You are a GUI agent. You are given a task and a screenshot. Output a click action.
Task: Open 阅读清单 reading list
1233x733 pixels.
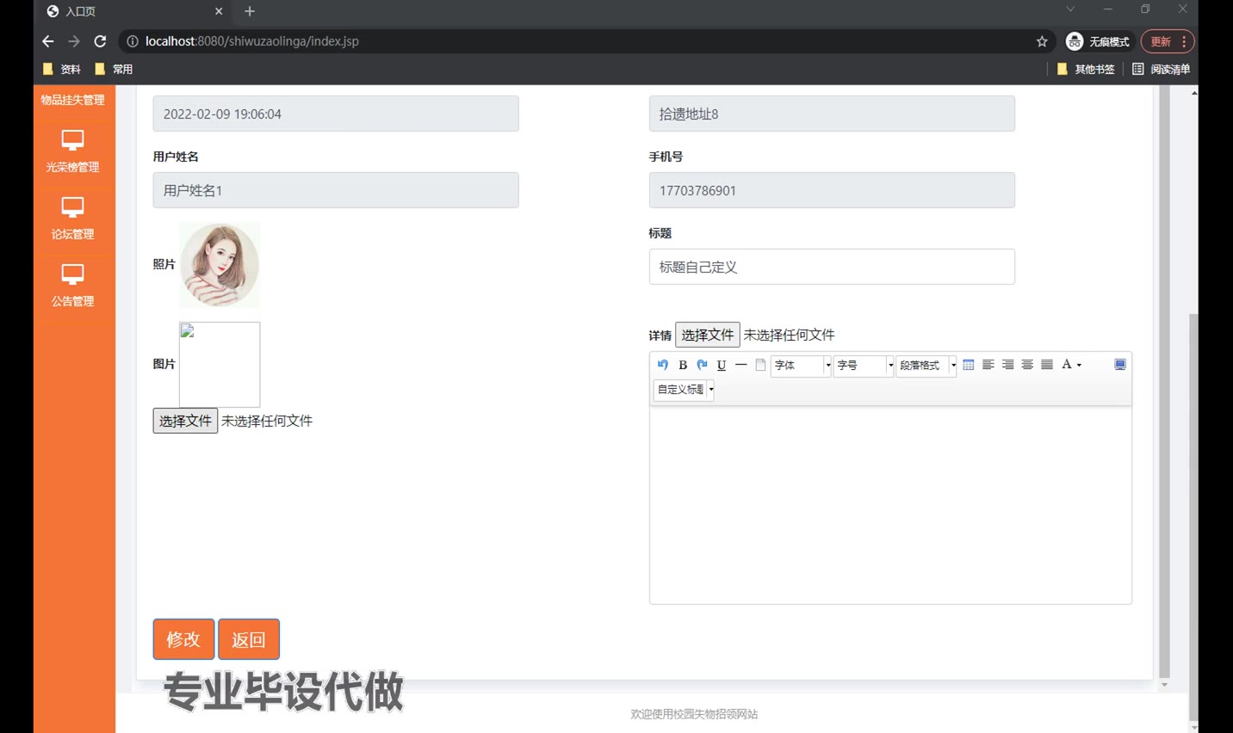tap(1161, 69)
